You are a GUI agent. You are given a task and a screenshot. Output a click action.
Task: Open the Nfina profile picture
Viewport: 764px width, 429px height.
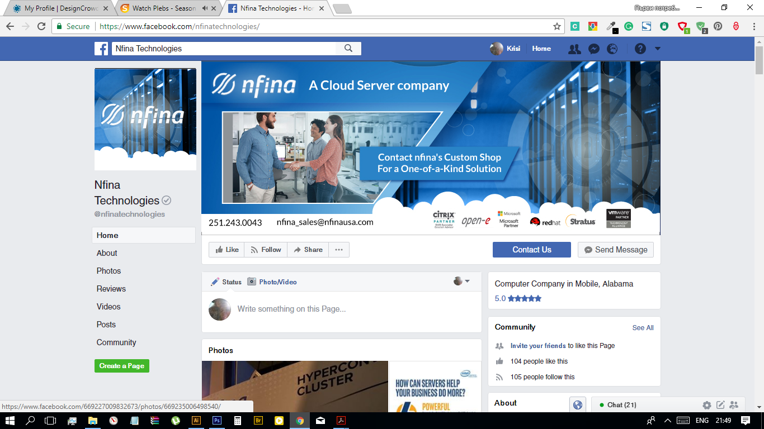click(145, 119)
